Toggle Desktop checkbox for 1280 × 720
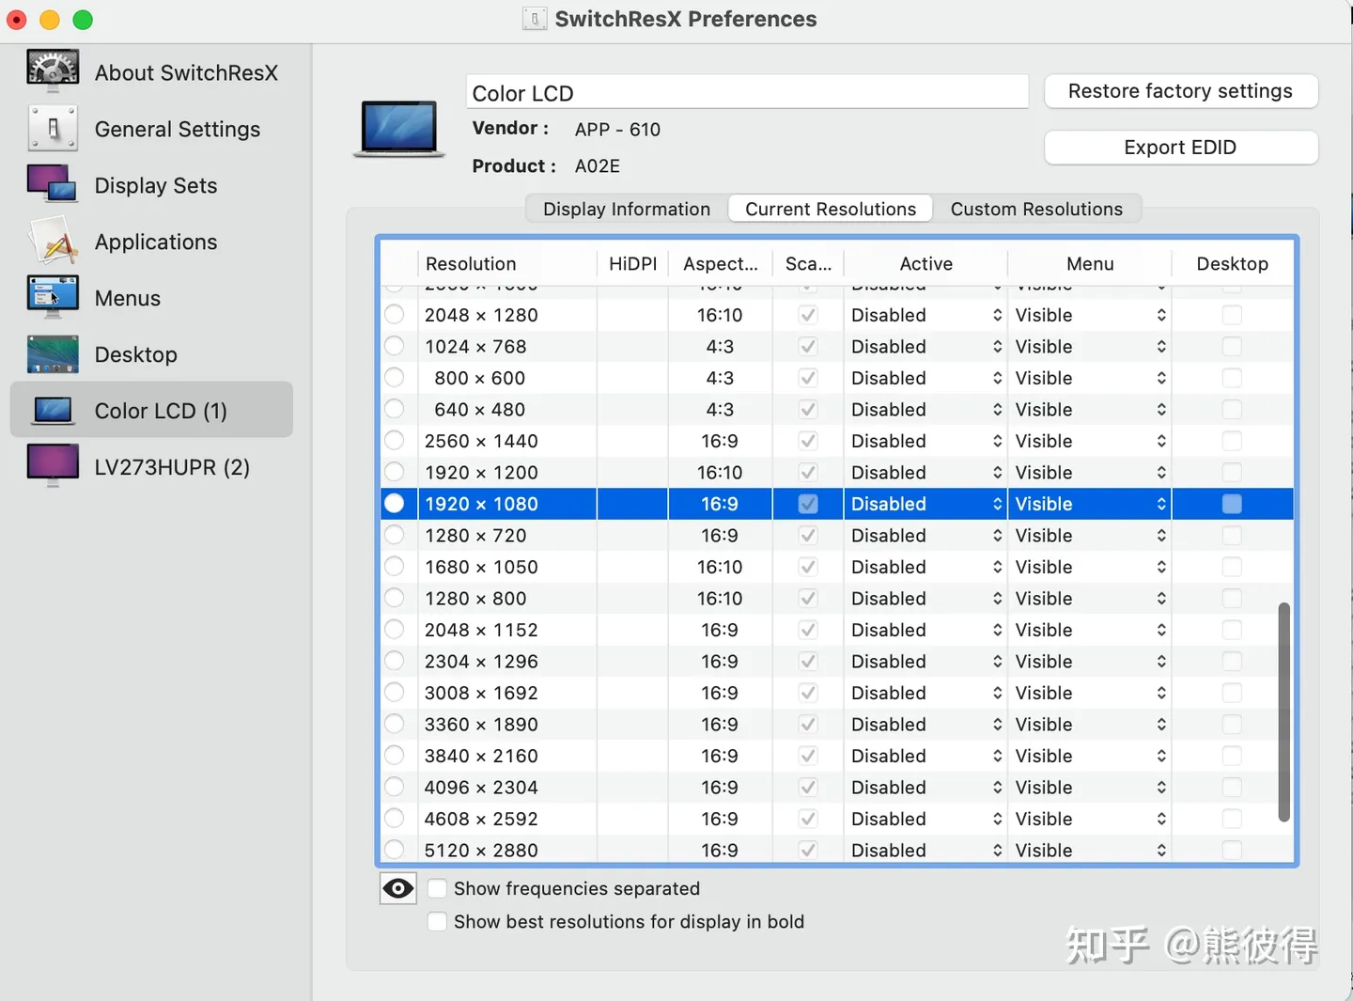The image size is (1353, 1001). pyautogui.click(x=1232, y=535)
